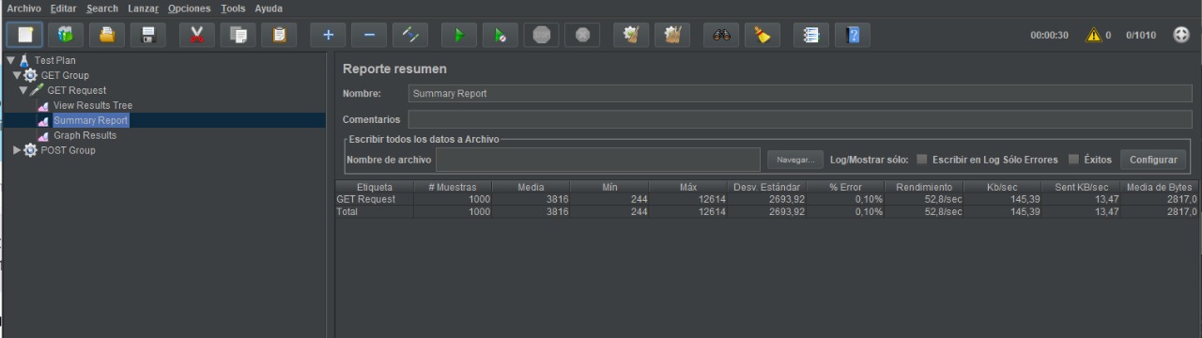Click the Configurar button
The height and width of the screenshot is (338, 1202).
[x=1153, y=160]
